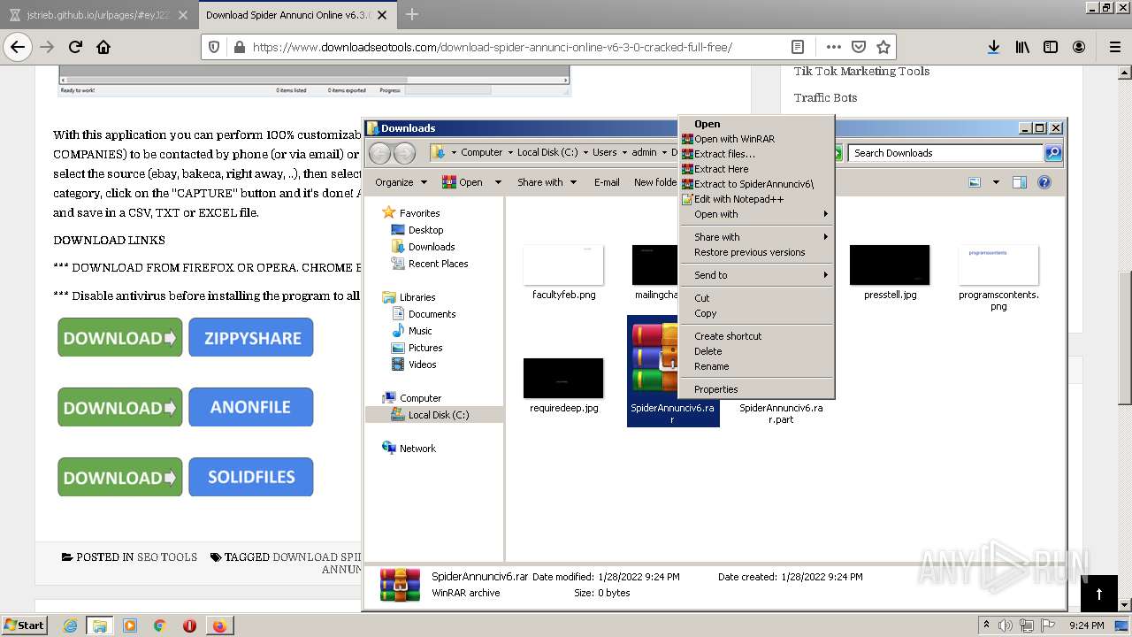Screen dimensions: 1132x637
Task: Open Explorer help question icon
Action: coord(1044,182)
